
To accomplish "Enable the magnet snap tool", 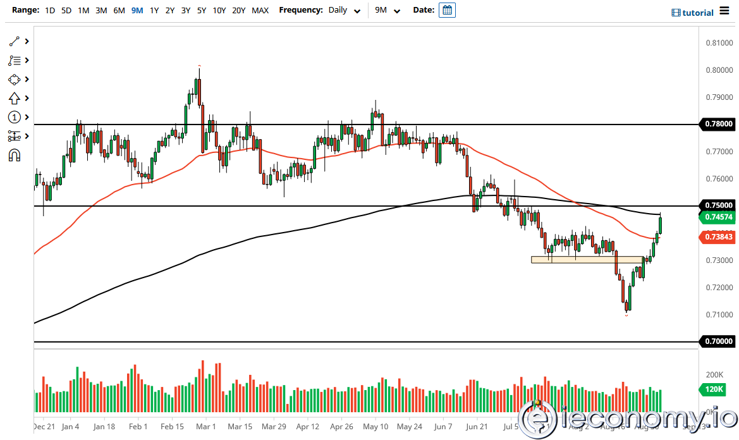I will point(14,155).
